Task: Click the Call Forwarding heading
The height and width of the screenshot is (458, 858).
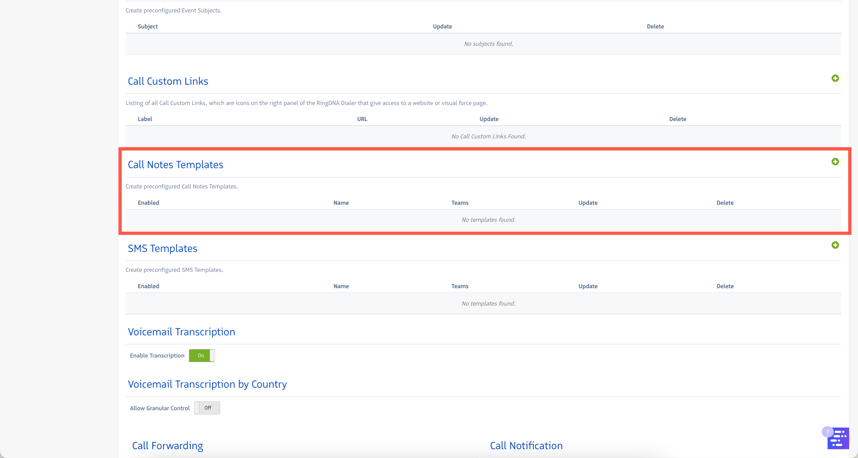Action: click(168, 446)
